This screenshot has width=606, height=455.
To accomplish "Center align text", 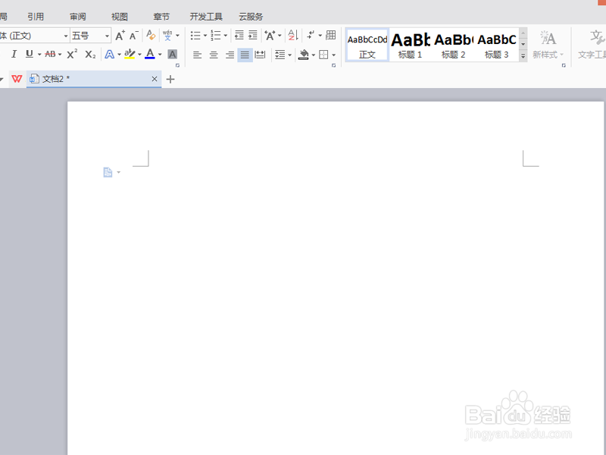I will pyautogui.click(x=214, y=55).
